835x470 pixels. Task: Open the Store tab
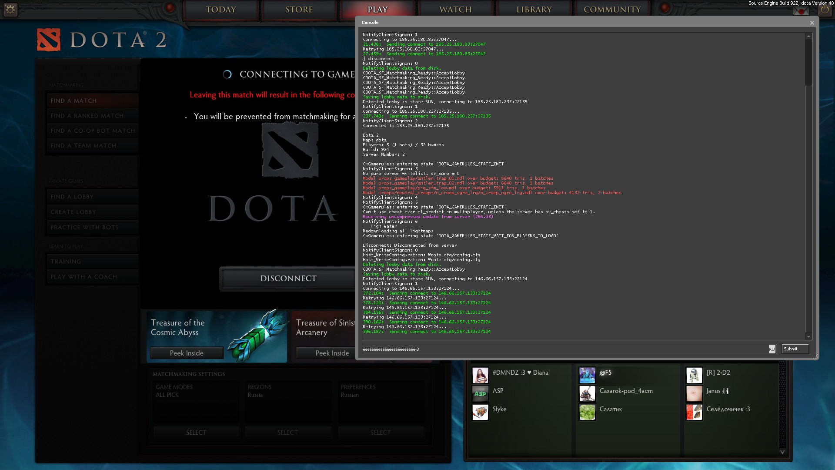tap(299, 10)
